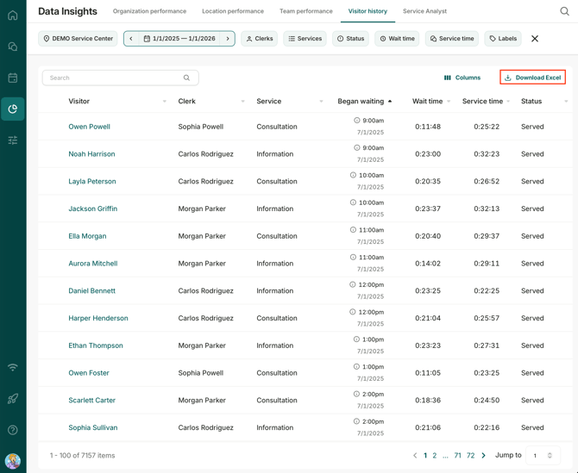Open the calendar icon in sidebar

[x=13, y=78]
